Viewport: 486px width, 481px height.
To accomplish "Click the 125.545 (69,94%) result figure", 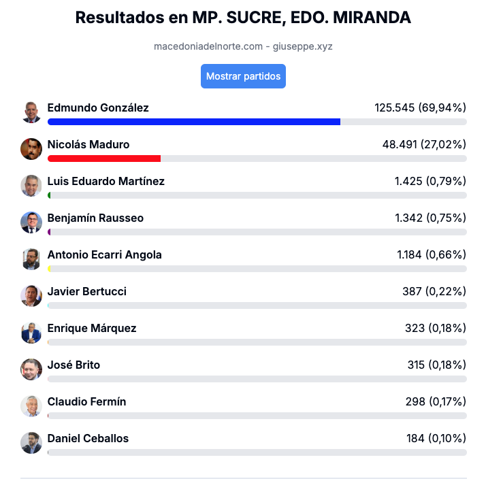I will (420, 107).
